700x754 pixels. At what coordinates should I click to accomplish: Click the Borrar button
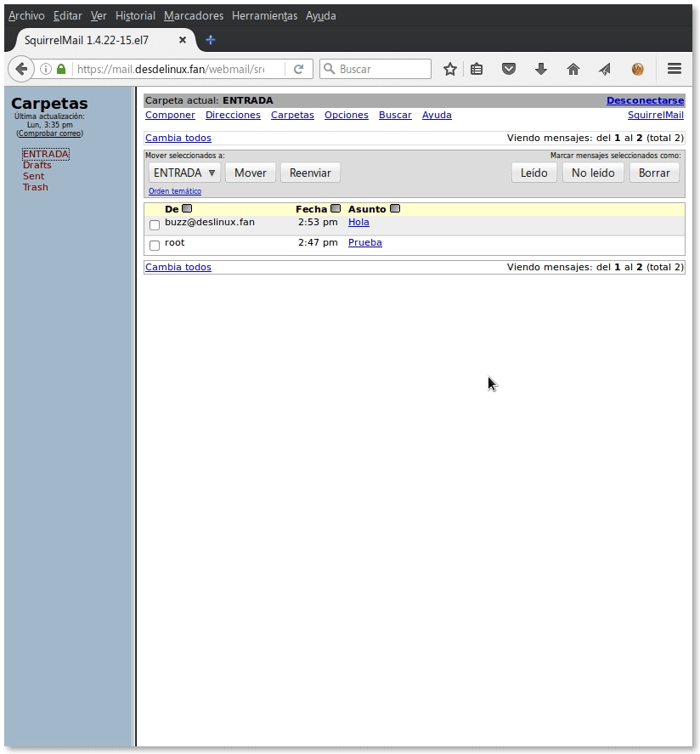tap(654, 173)
